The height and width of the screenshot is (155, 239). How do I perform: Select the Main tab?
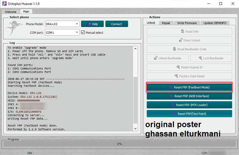tap(26, 12)
